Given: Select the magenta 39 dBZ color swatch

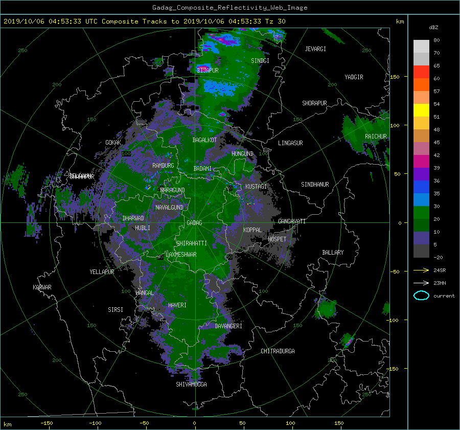Looking at the screenshot, I should 421,161.
